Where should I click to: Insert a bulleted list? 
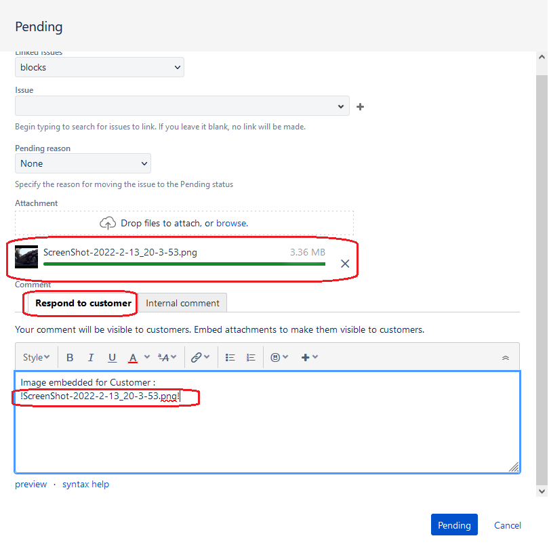click(x=230, y=358)
